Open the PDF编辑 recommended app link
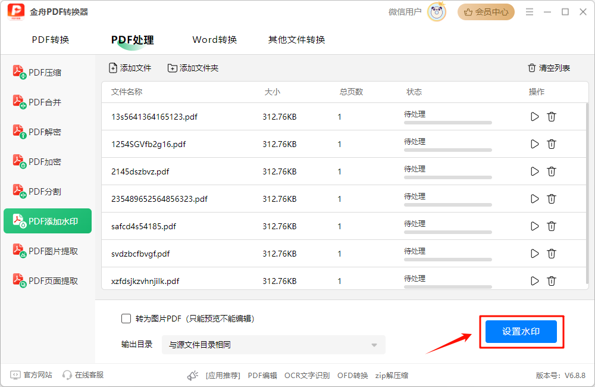Image resolution: width=595 pixels, height=387 pixels. (x=262, y=375)
